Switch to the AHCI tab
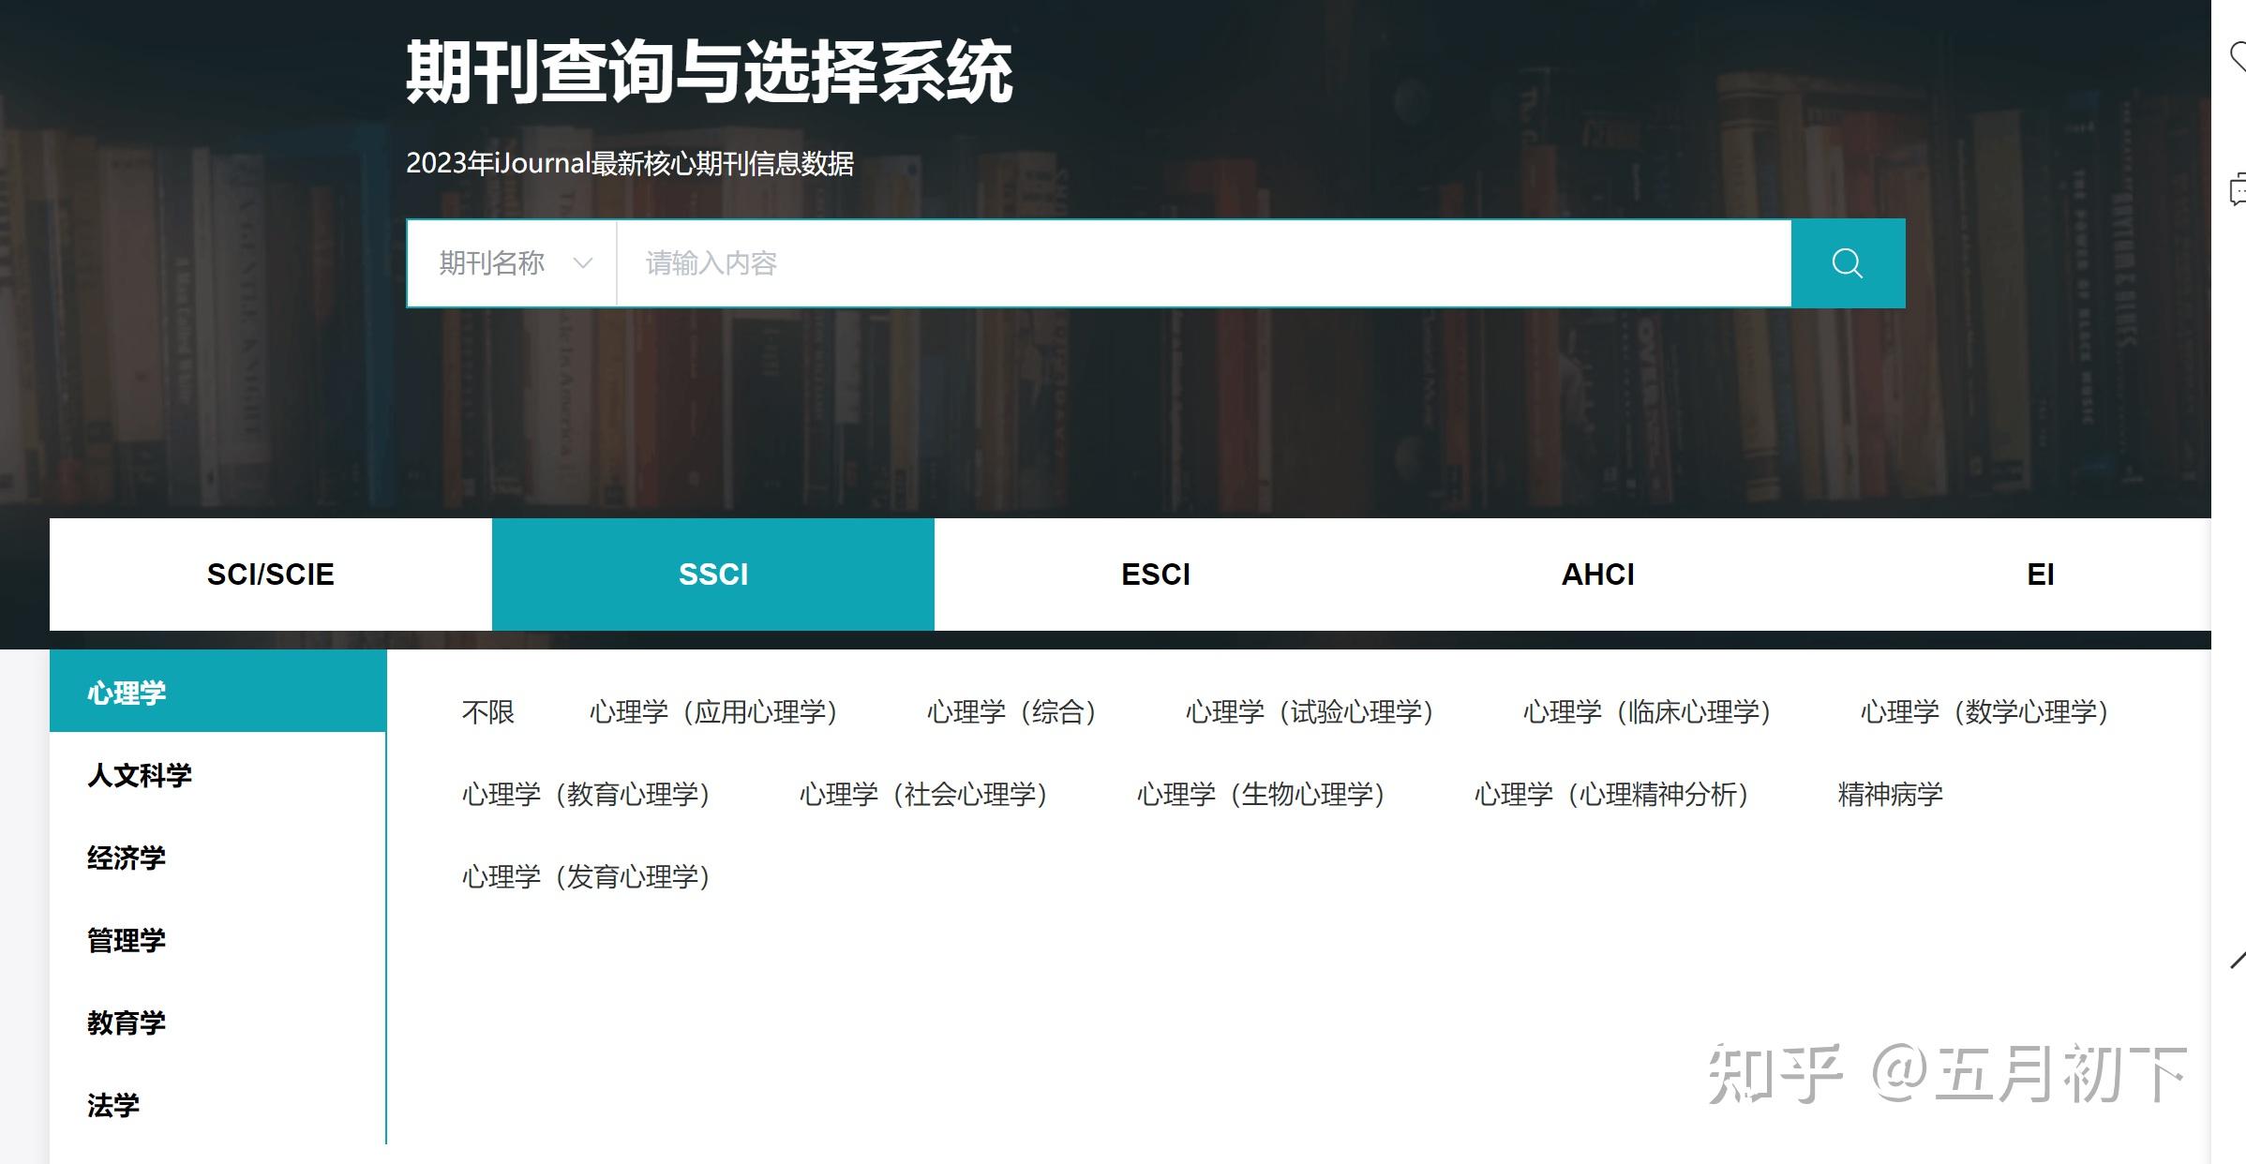The image size is (2246, 1164). (x=1598, y=574)
